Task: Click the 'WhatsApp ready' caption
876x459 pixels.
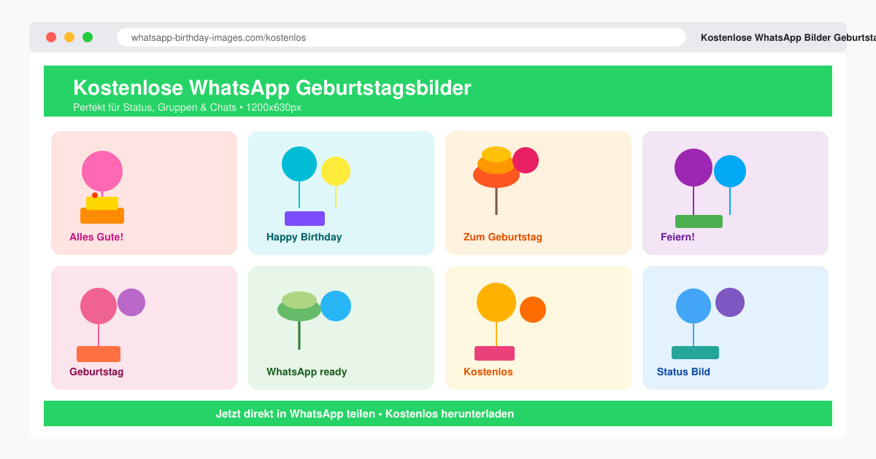Action: (307, 372)
